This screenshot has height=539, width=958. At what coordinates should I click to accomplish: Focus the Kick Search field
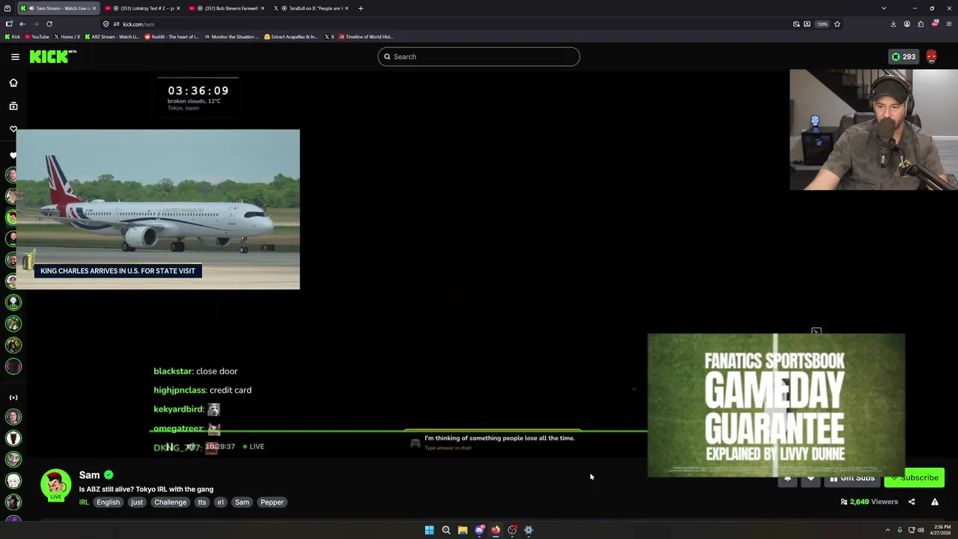pos(478,57)
